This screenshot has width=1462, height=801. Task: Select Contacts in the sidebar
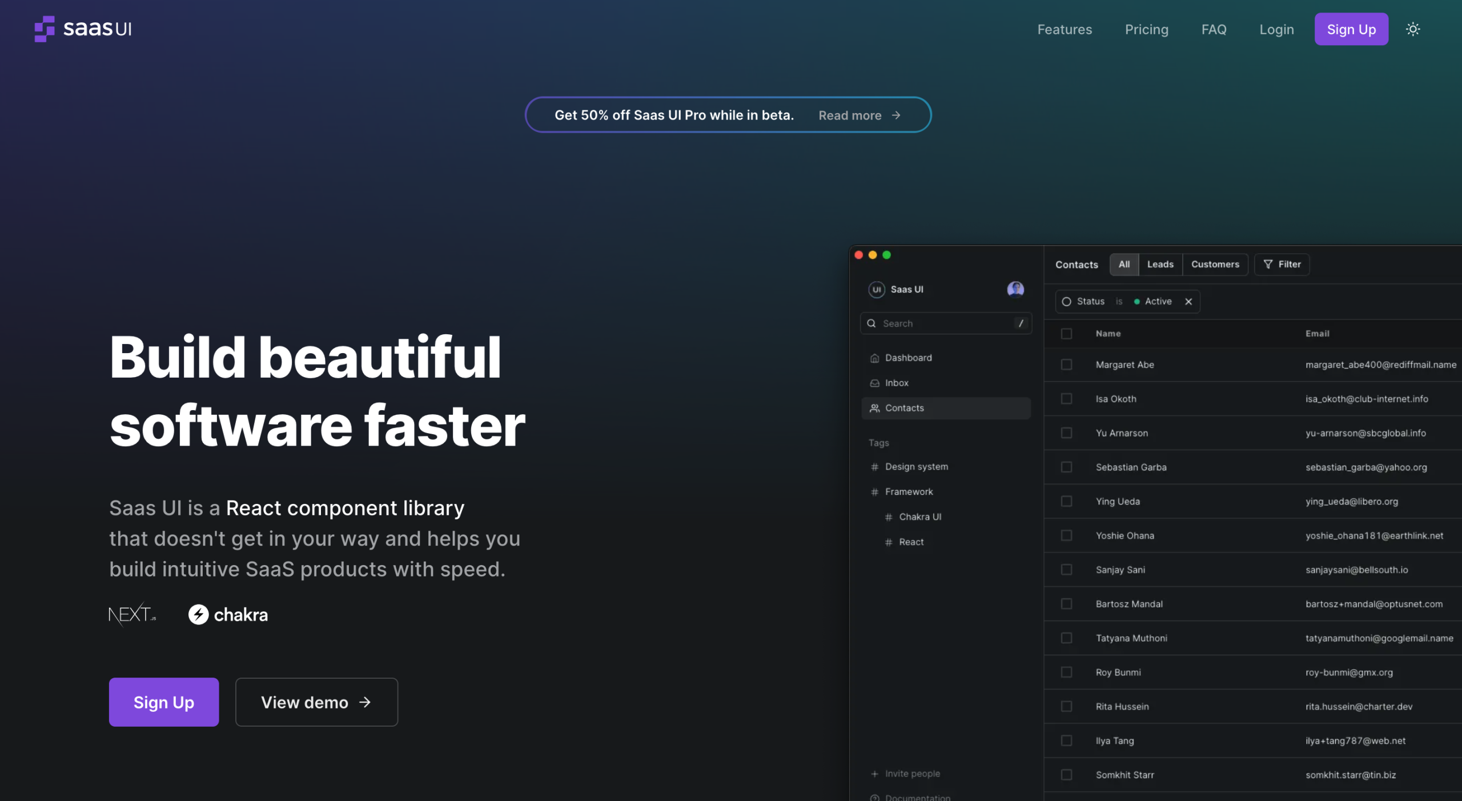click(946, 408)
